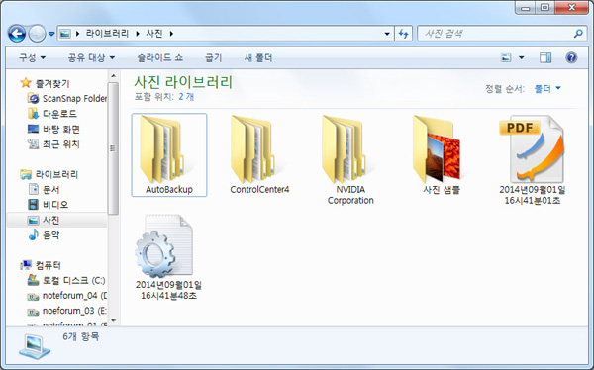Expand the chevron after 사진 in address bar

pos(171,34)
